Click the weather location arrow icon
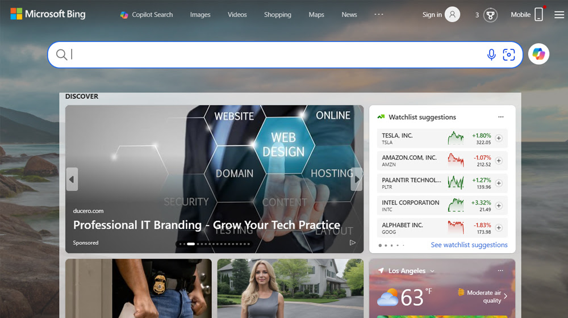 pos(381,270)
